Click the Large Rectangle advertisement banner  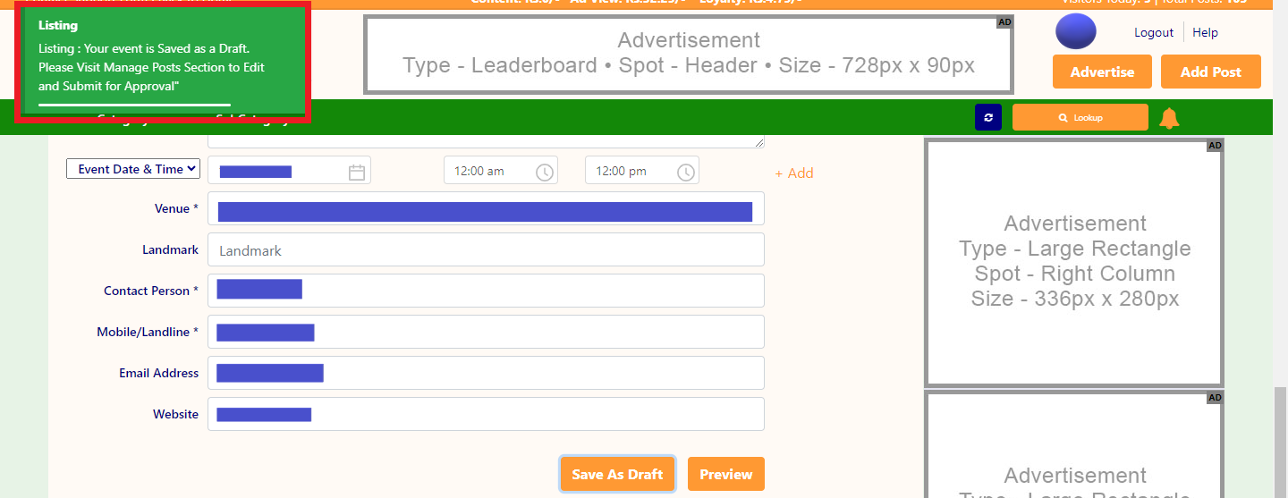click(1074, 262)
